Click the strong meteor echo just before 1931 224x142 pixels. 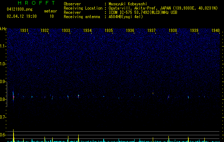coord(14,97)
